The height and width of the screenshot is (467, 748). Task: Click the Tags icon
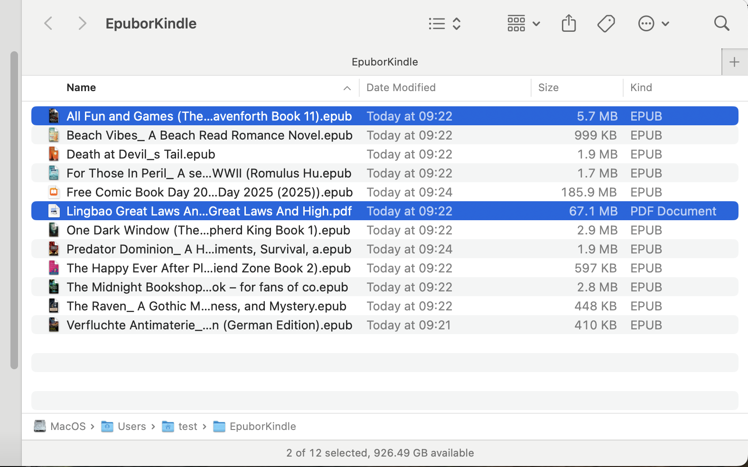606,23
